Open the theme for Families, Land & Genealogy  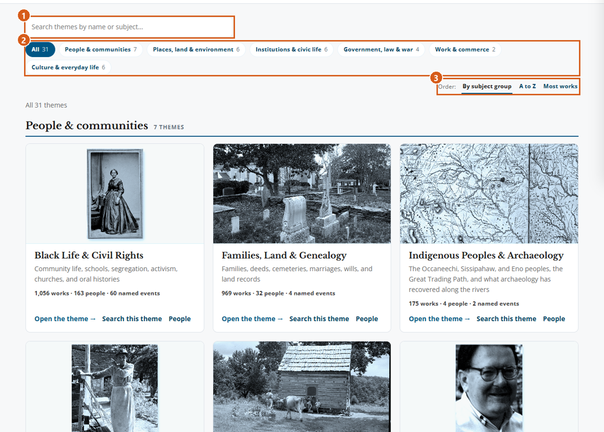click(x=252, y=319)
